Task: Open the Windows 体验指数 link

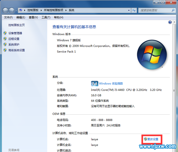Action: click(111, 84)
